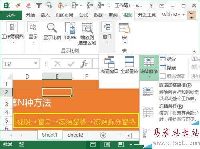Select row 5 header

pos(6,121)
